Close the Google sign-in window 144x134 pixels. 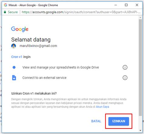coord(137,5)
